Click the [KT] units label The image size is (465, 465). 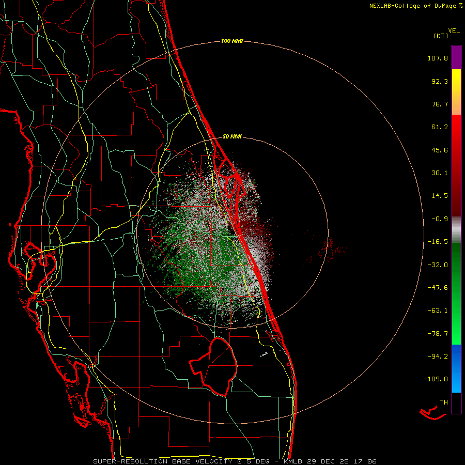(x=441, y=36)
